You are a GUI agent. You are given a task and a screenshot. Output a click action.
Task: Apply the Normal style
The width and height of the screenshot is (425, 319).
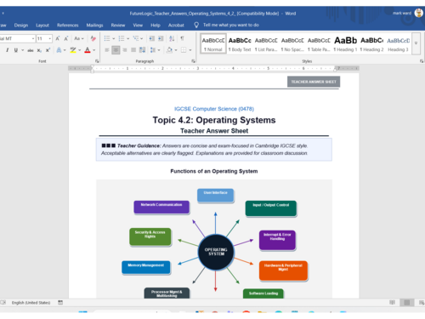click(213, 43)
